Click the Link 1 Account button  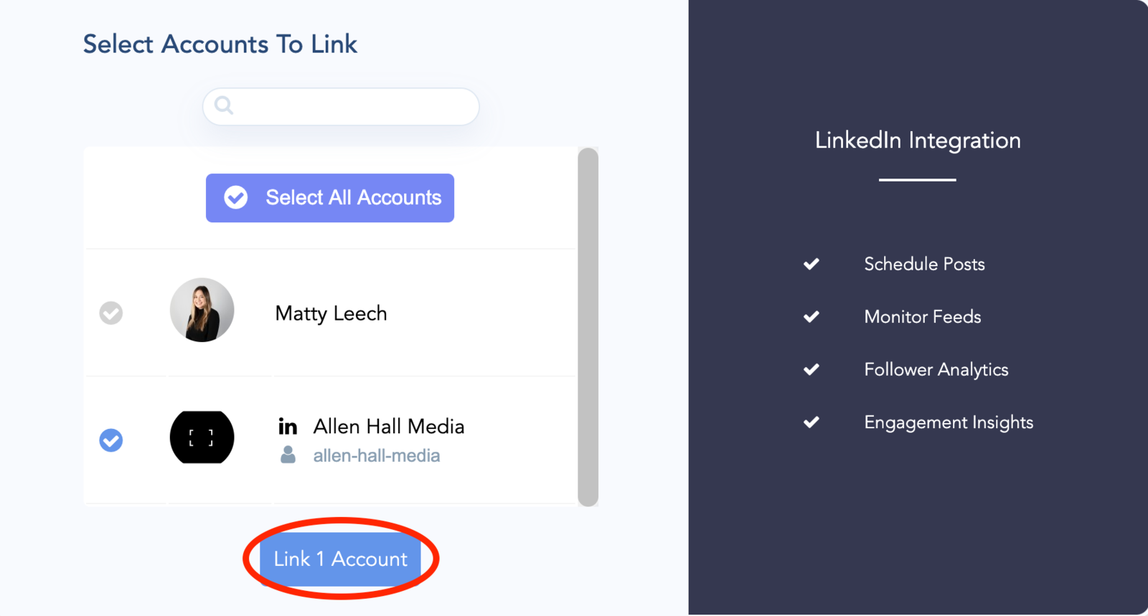[341, 559]
